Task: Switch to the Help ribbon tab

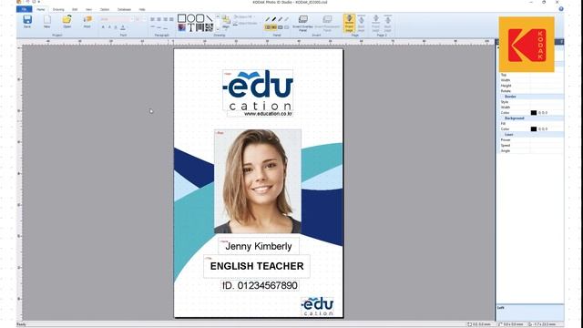Action: tap(142, 9)
